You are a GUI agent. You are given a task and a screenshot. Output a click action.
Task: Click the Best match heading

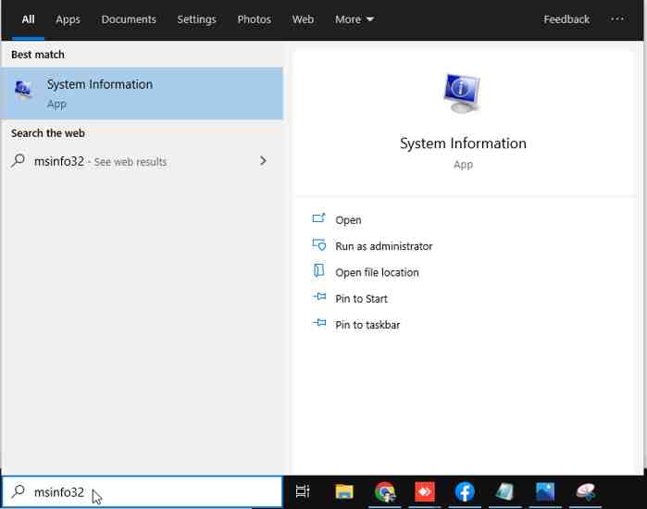coord(38,55)
